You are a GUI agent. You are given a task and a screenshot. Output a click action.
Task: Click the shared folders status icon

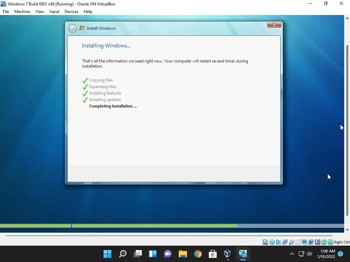pyautogui.click(x=298, y=242)
